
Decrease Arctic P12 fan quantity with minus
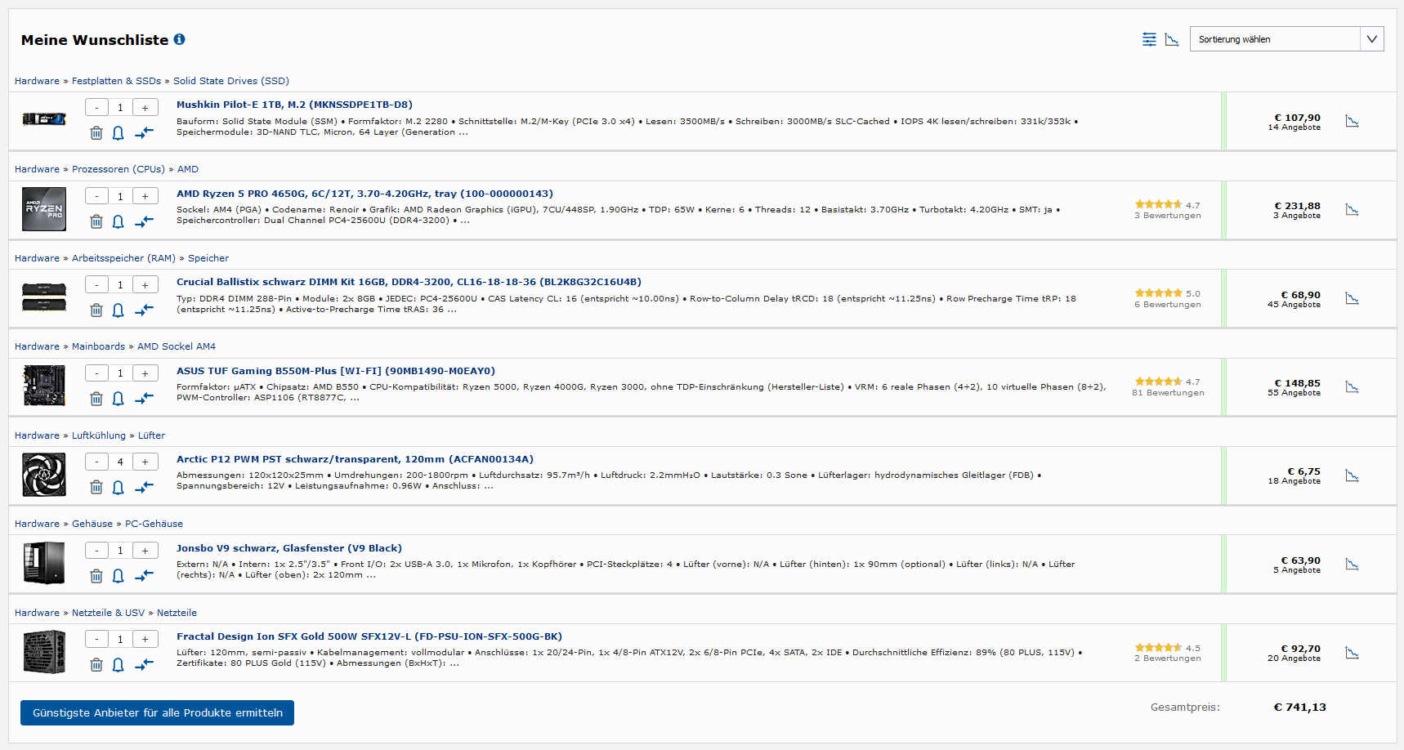tap(96, 462)
